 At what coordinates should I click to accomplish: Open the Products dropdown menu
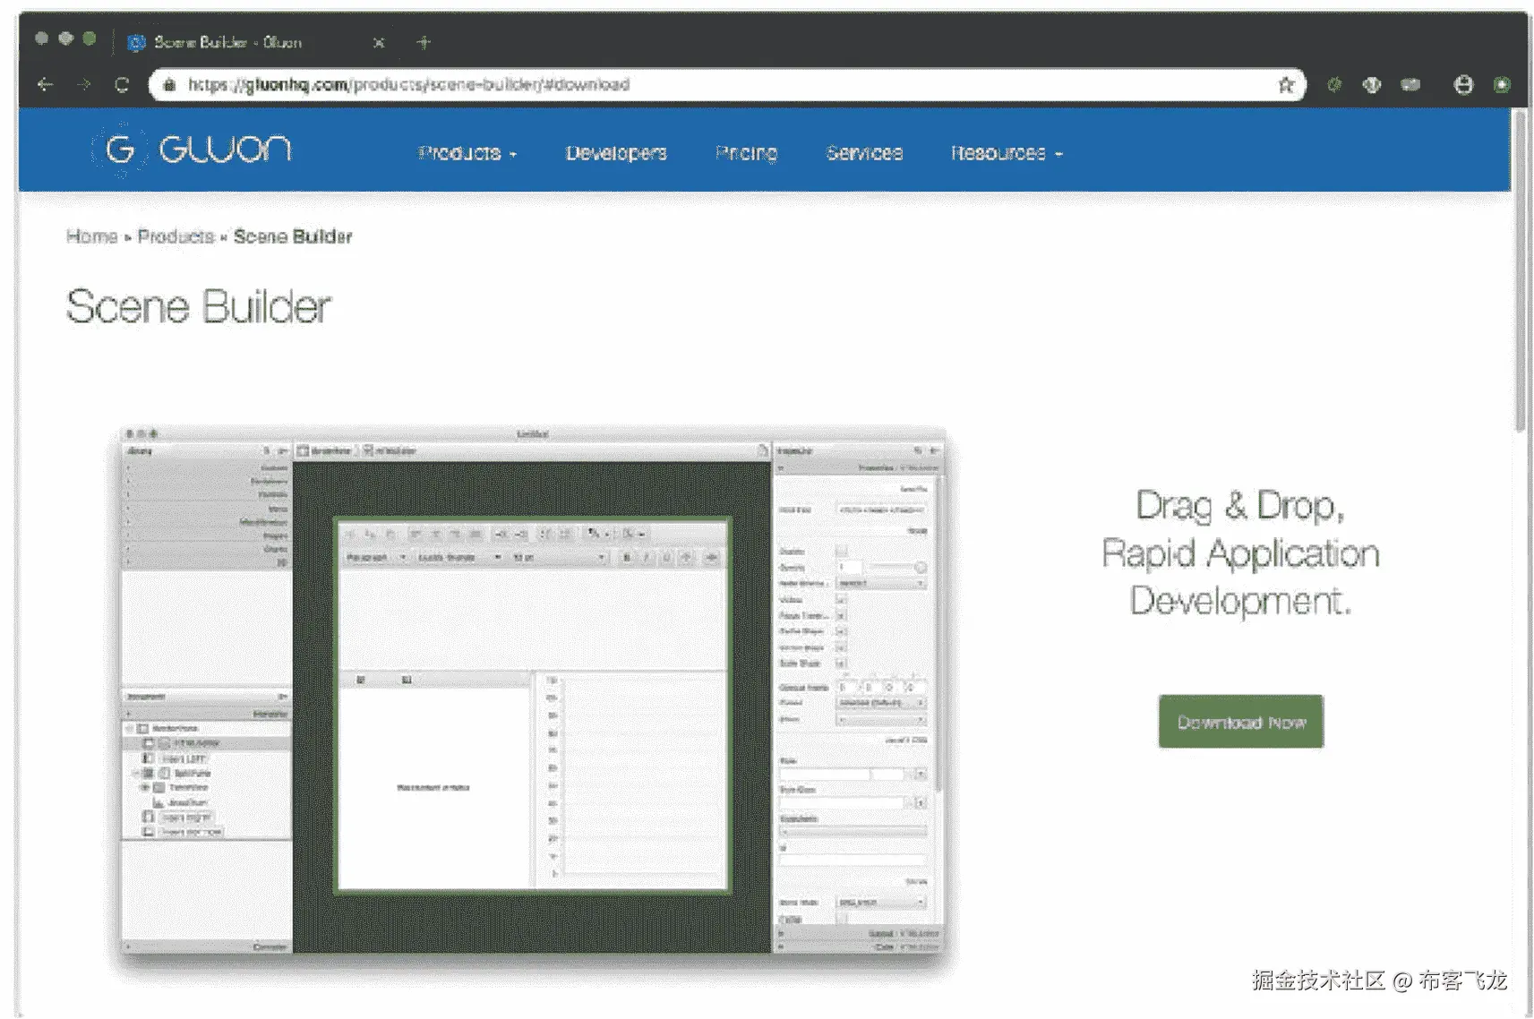[467, 153]
